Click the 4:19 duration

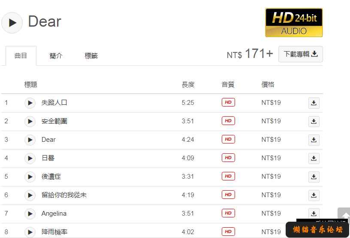[188, 195]
